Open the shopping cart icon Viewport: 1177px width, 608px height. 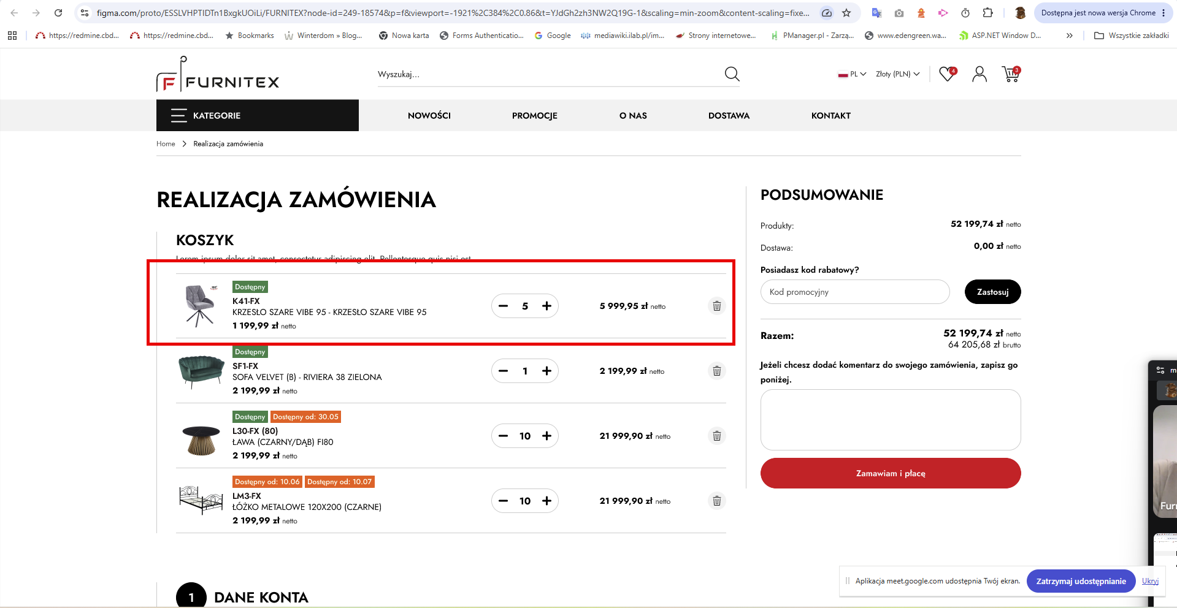point(1011,74)
